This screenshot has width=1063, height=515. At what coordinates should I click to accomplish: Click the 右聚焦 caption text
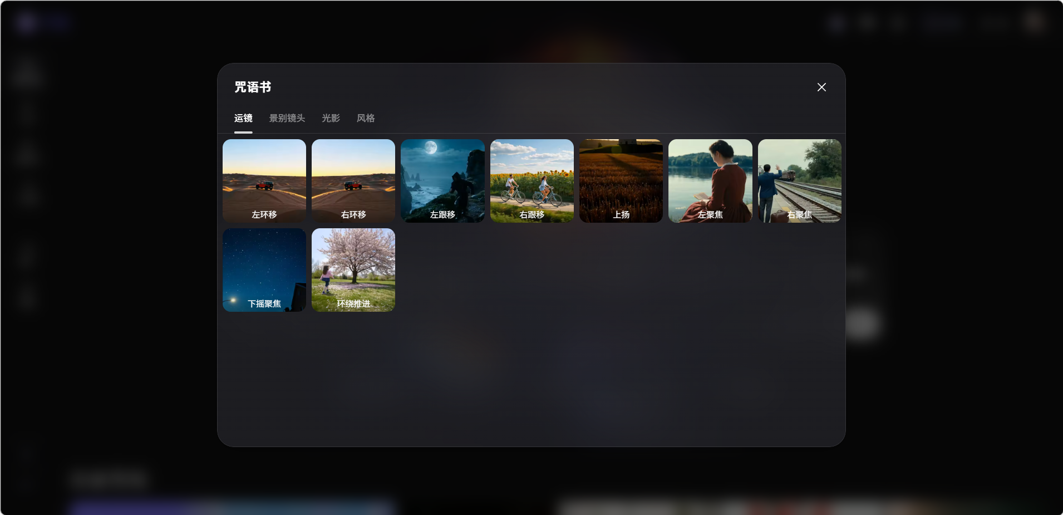pyautogui.click(x=799, y=215)
